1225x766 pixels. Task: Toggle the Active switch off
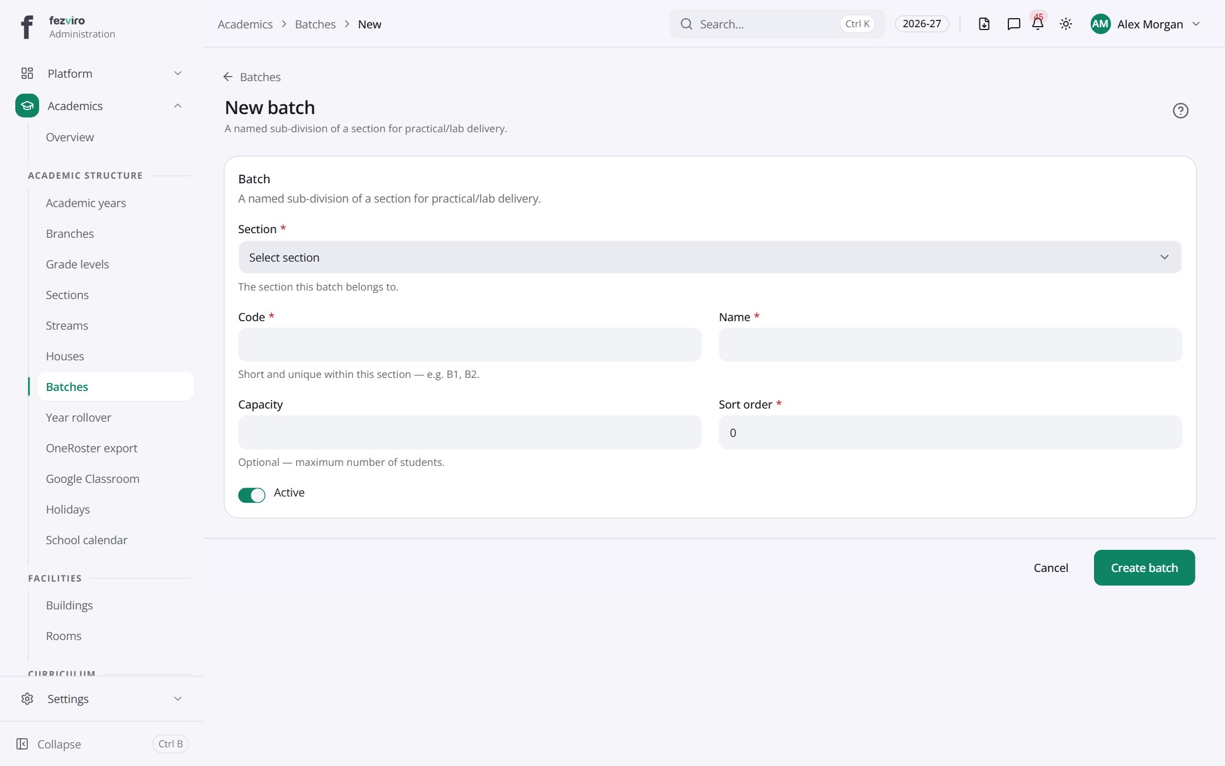click(x=251, y=495)
